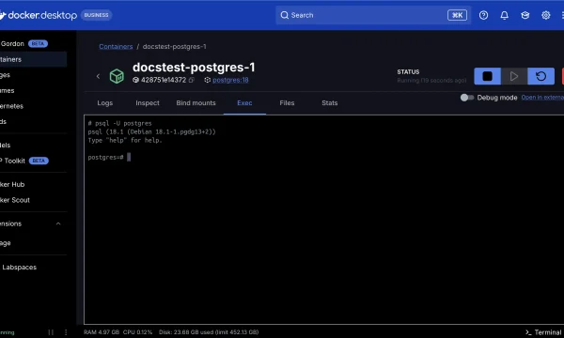Select the Exec tab
This screenshot has height=338, width=564.
click(244, 103)
